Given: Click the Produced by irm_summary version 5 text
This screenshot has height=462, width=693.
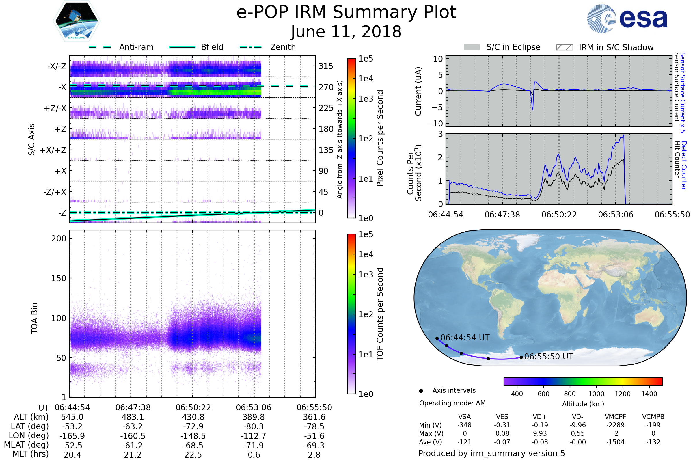Looking at the screenshot, I should click(x=491, y=453).
